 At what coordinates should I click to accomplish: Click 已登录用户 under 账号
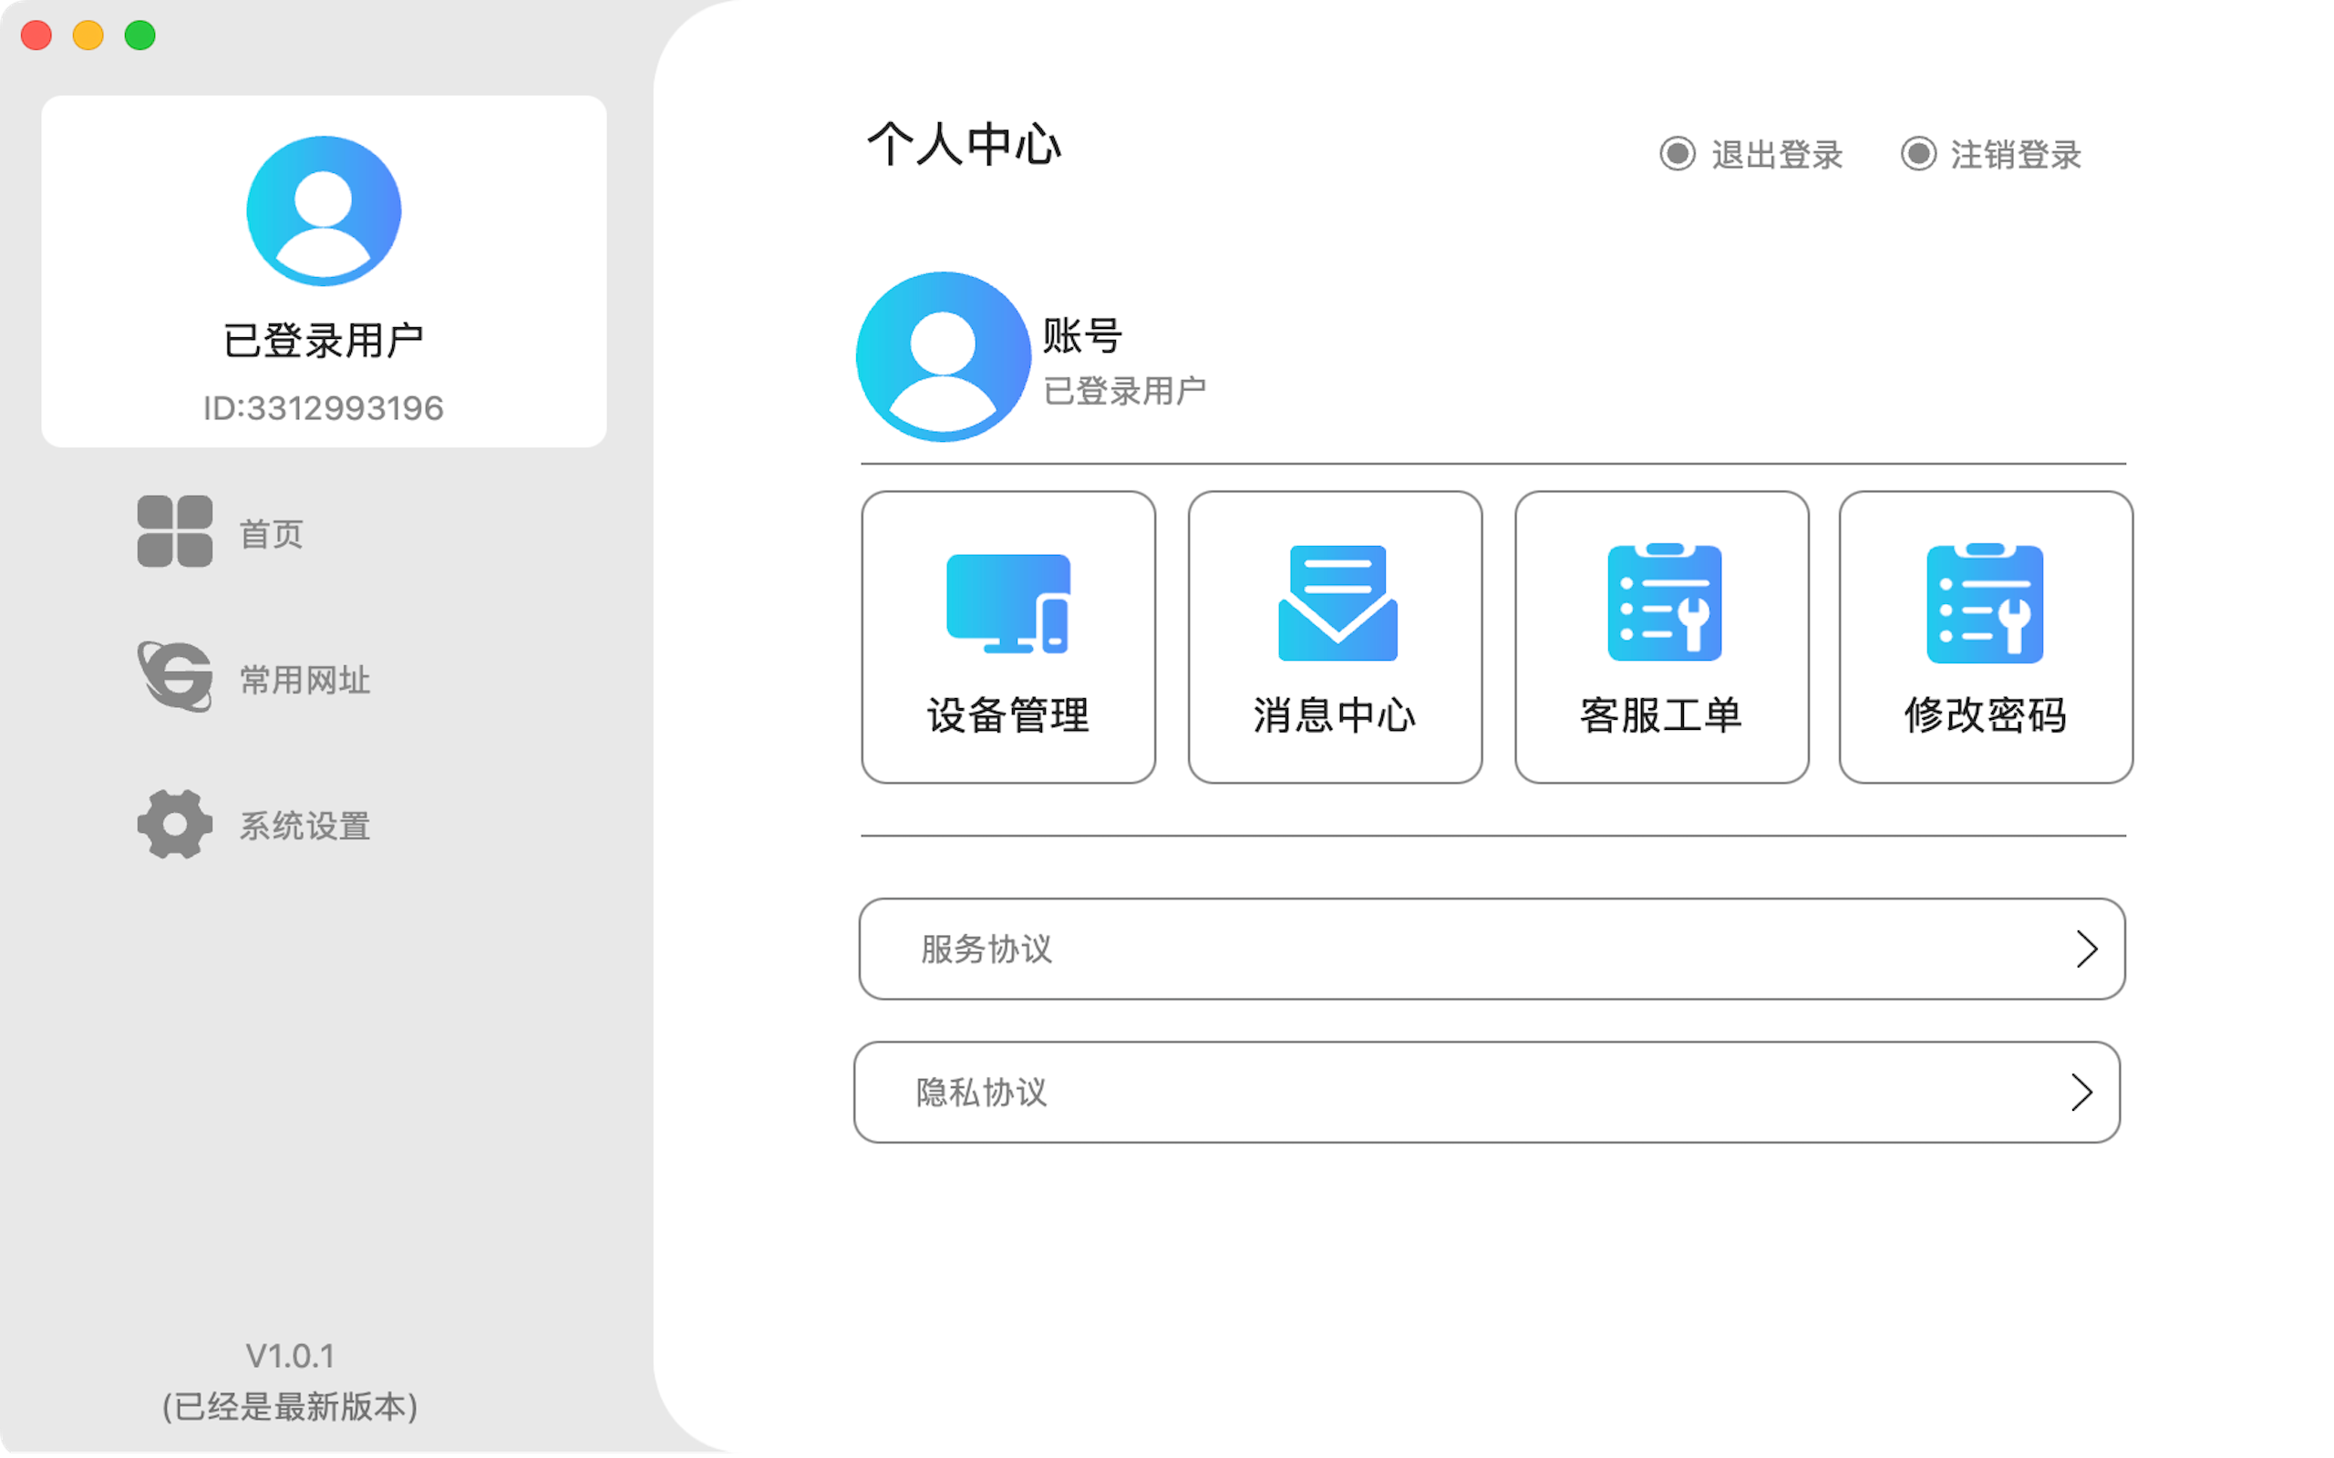pyautogui.click(x=1124, y=391)
